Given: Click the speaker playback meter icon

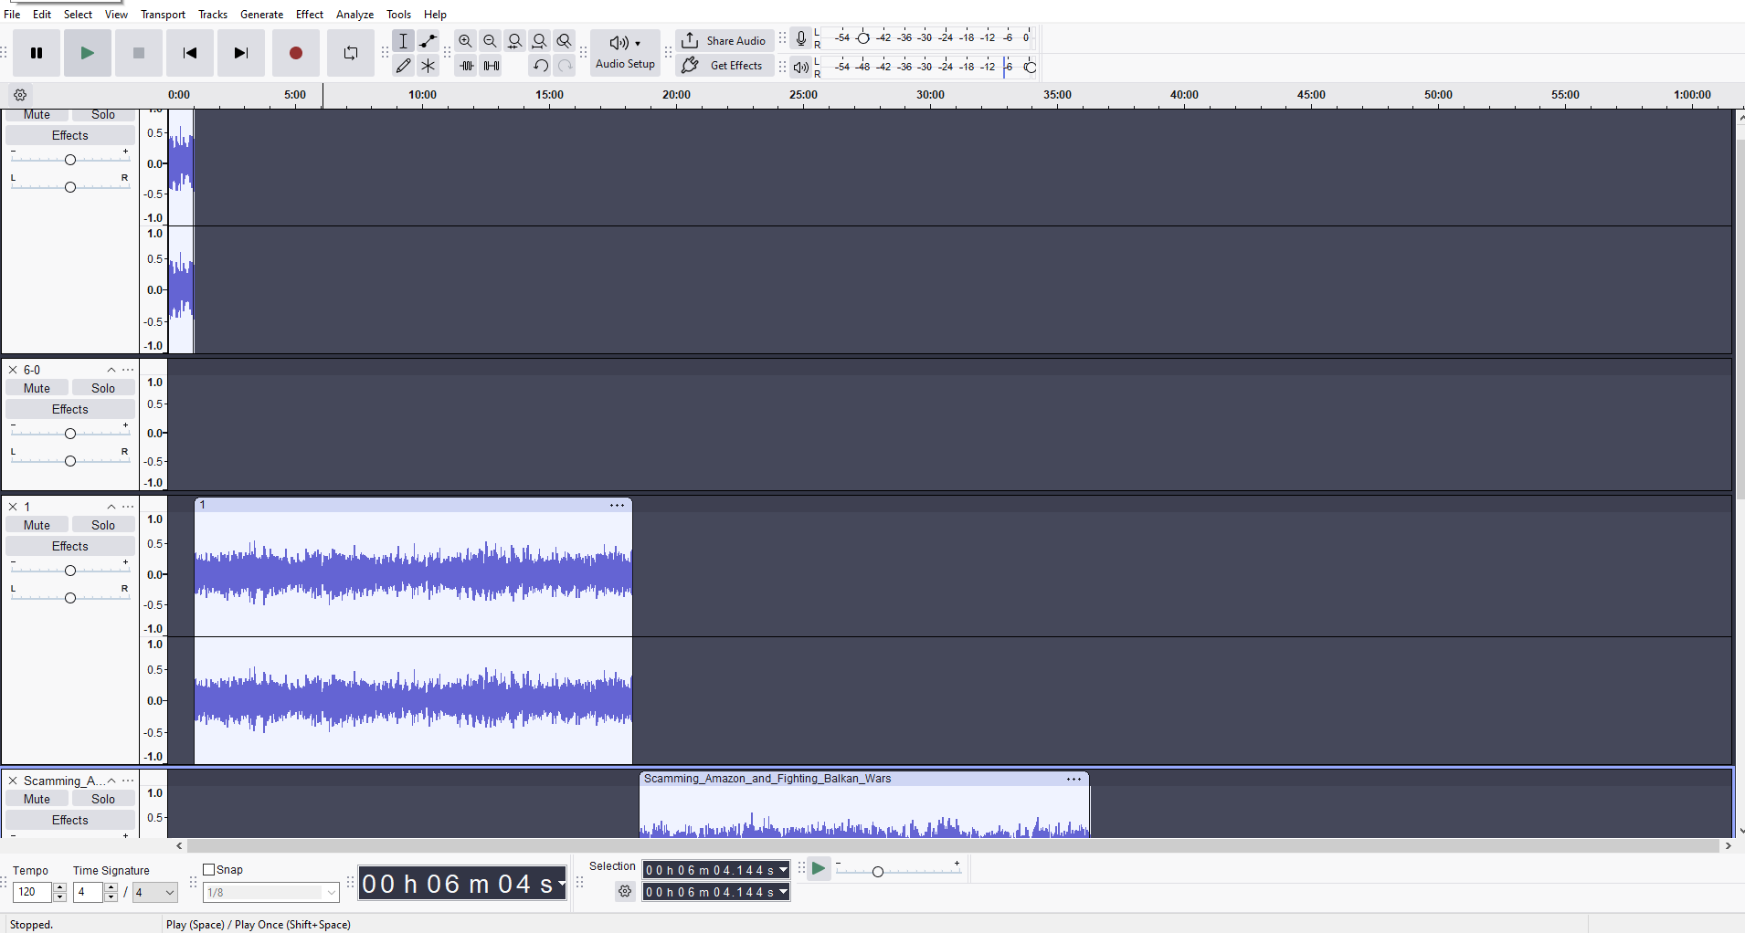Looking at the screenshot, I should 800,67.
